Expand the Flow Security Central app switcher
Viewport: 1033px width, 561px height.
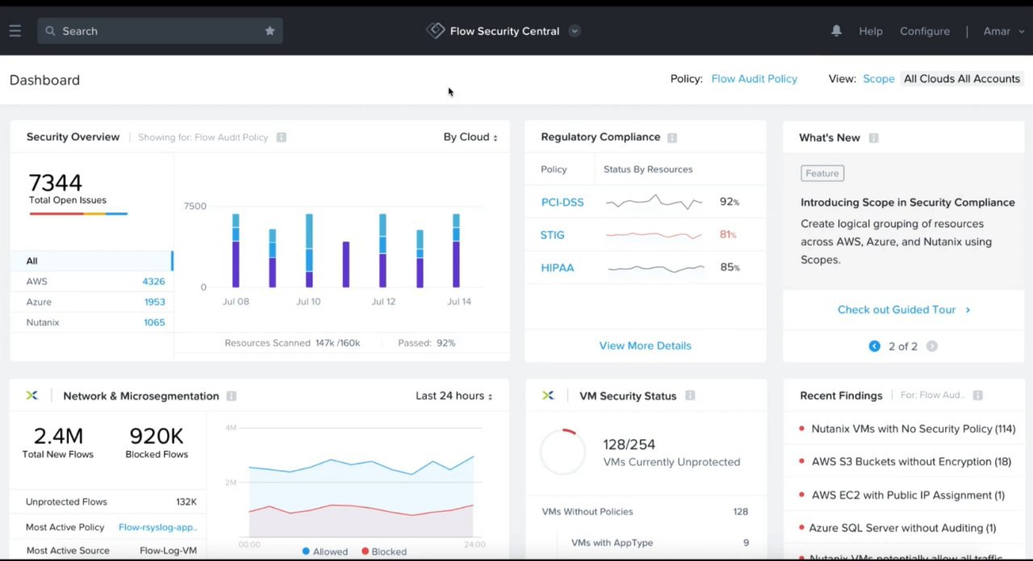[574, 31]
